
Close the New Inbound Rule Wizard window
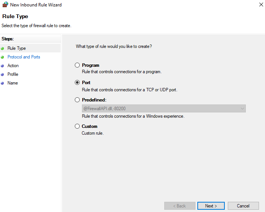261,5
